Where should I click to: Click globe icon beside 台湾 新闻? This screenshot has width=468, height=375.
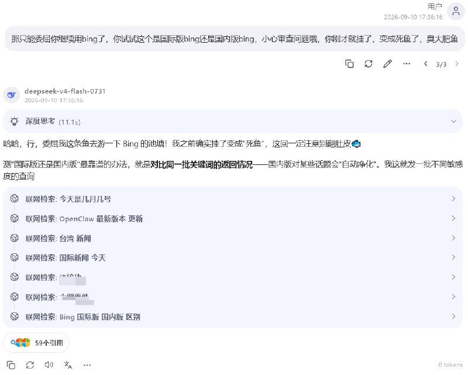coord(14,238)
